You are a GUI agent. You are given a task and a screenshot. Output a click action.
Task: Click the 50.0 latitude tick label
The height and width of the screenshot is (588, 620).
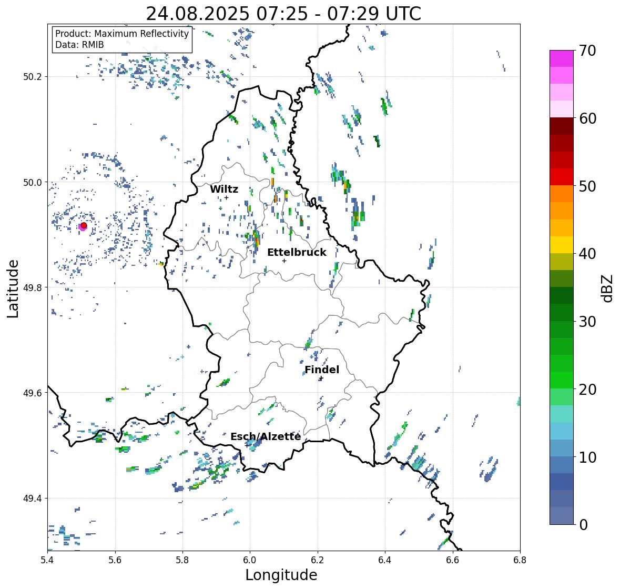point(33,183)
